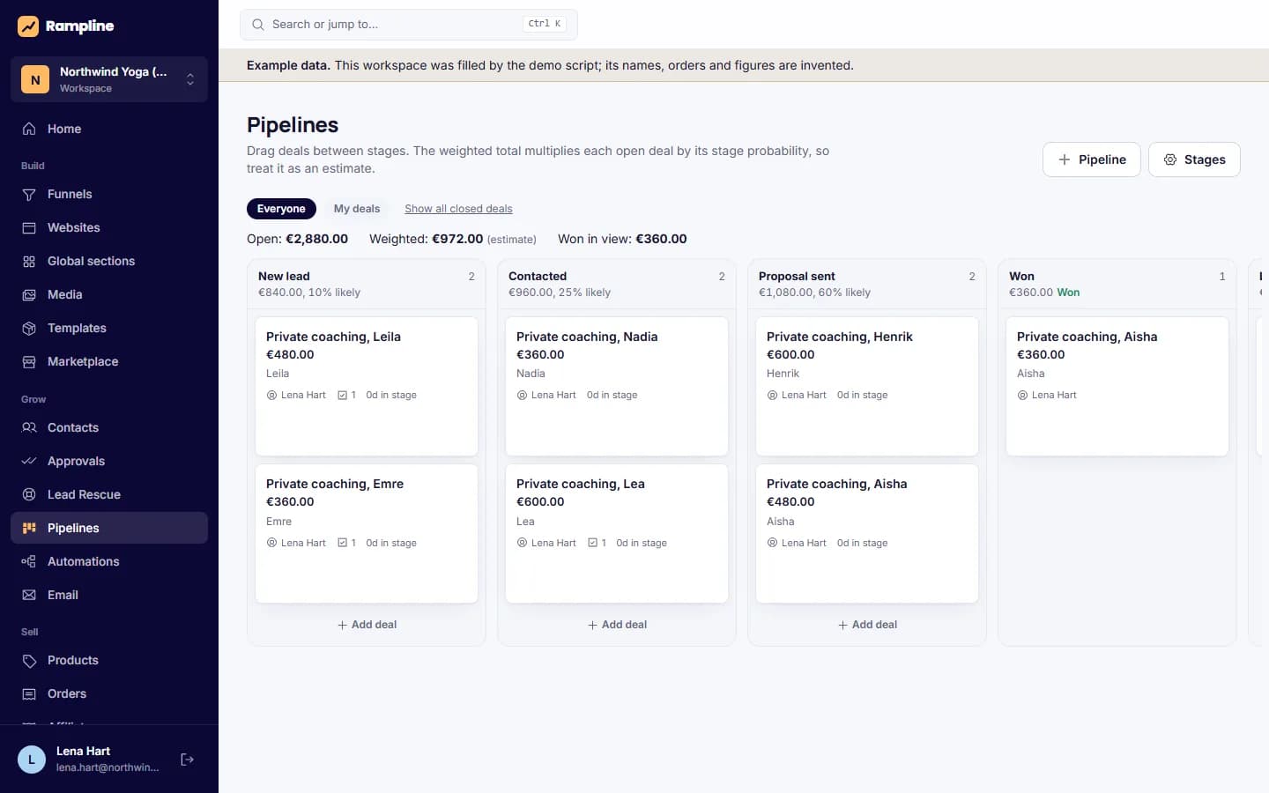Focus the Search or jump to field
The width and height of the screenshot is (1269, 793).
409,25
